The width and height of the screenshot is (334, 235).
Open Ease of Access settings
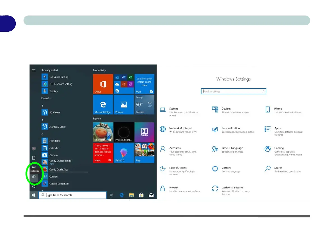[x=177, y=171]
